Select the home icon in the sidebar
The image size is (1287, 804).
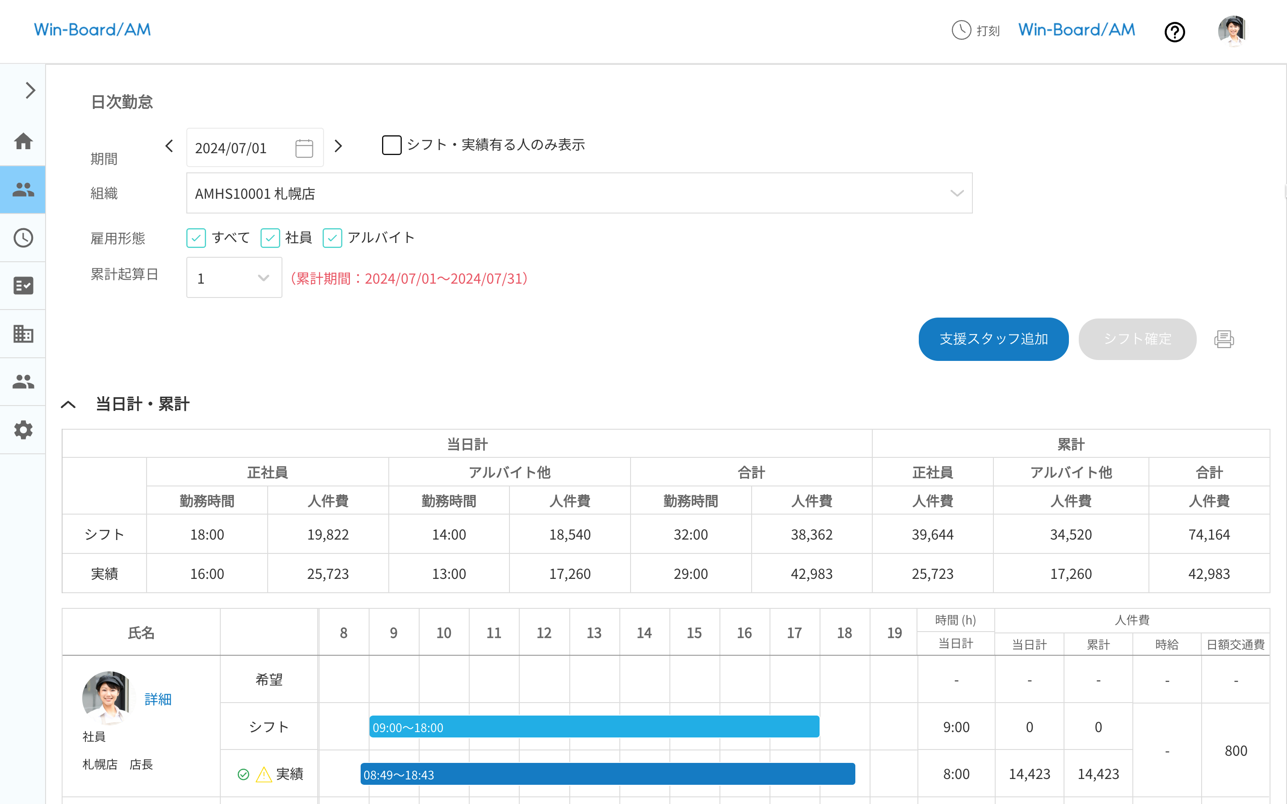[23, 142]
